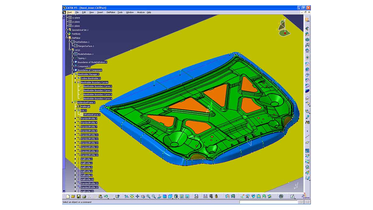Click the plane tool icon in right toolbar
The height and width of the screenshot is (210, 373).
(x=307, y=142)
